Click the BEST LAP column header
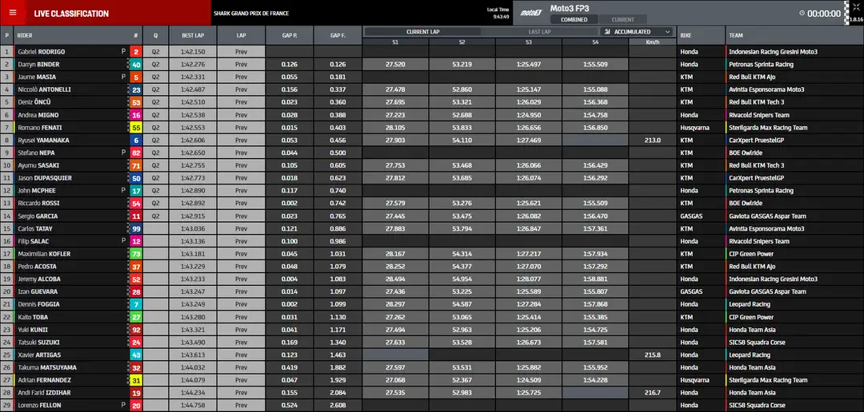 pos(193,35)
